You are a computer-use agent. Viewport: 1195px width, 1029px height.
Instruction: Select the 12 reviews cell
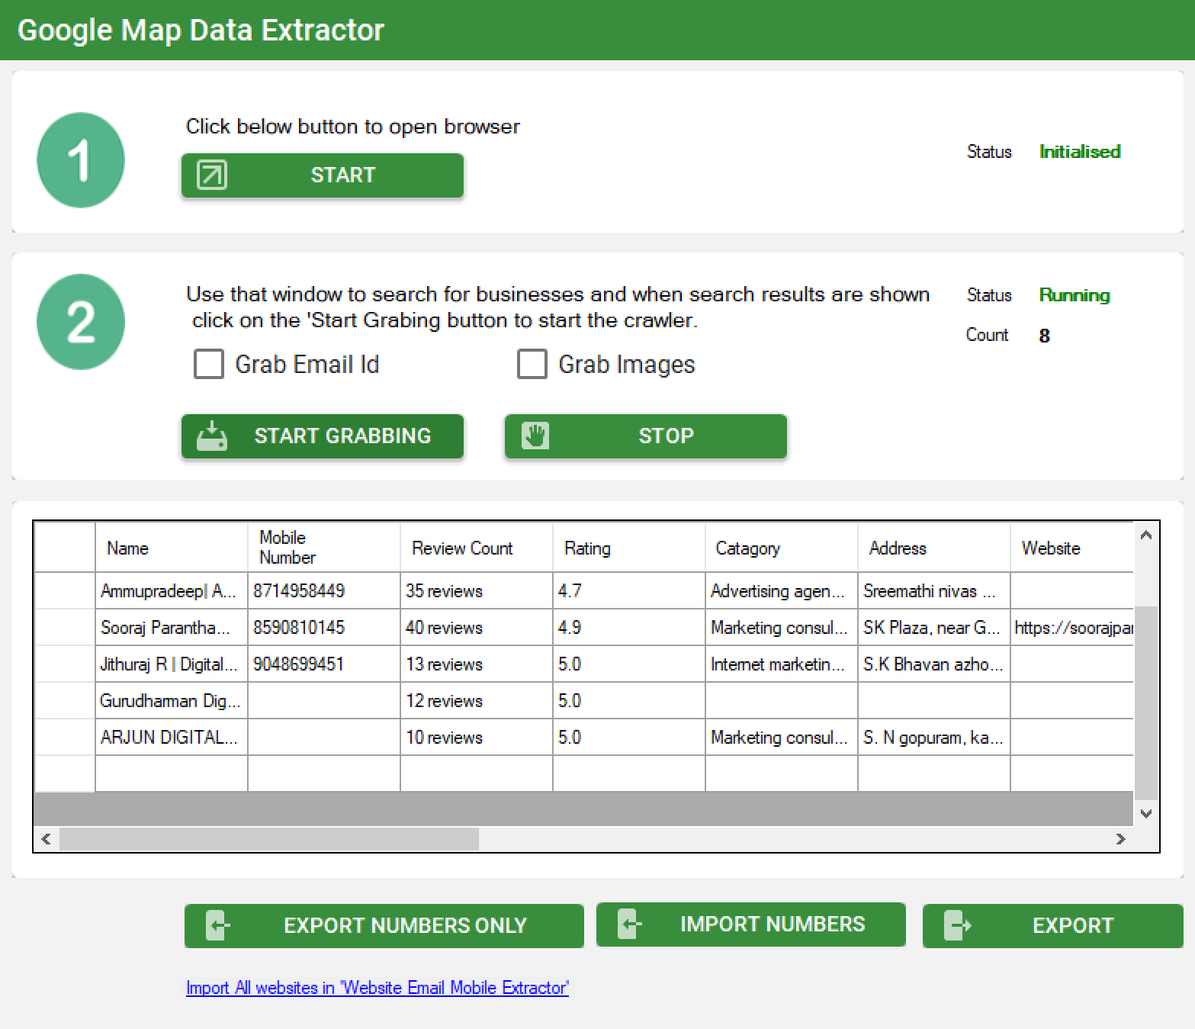point(477,700)
